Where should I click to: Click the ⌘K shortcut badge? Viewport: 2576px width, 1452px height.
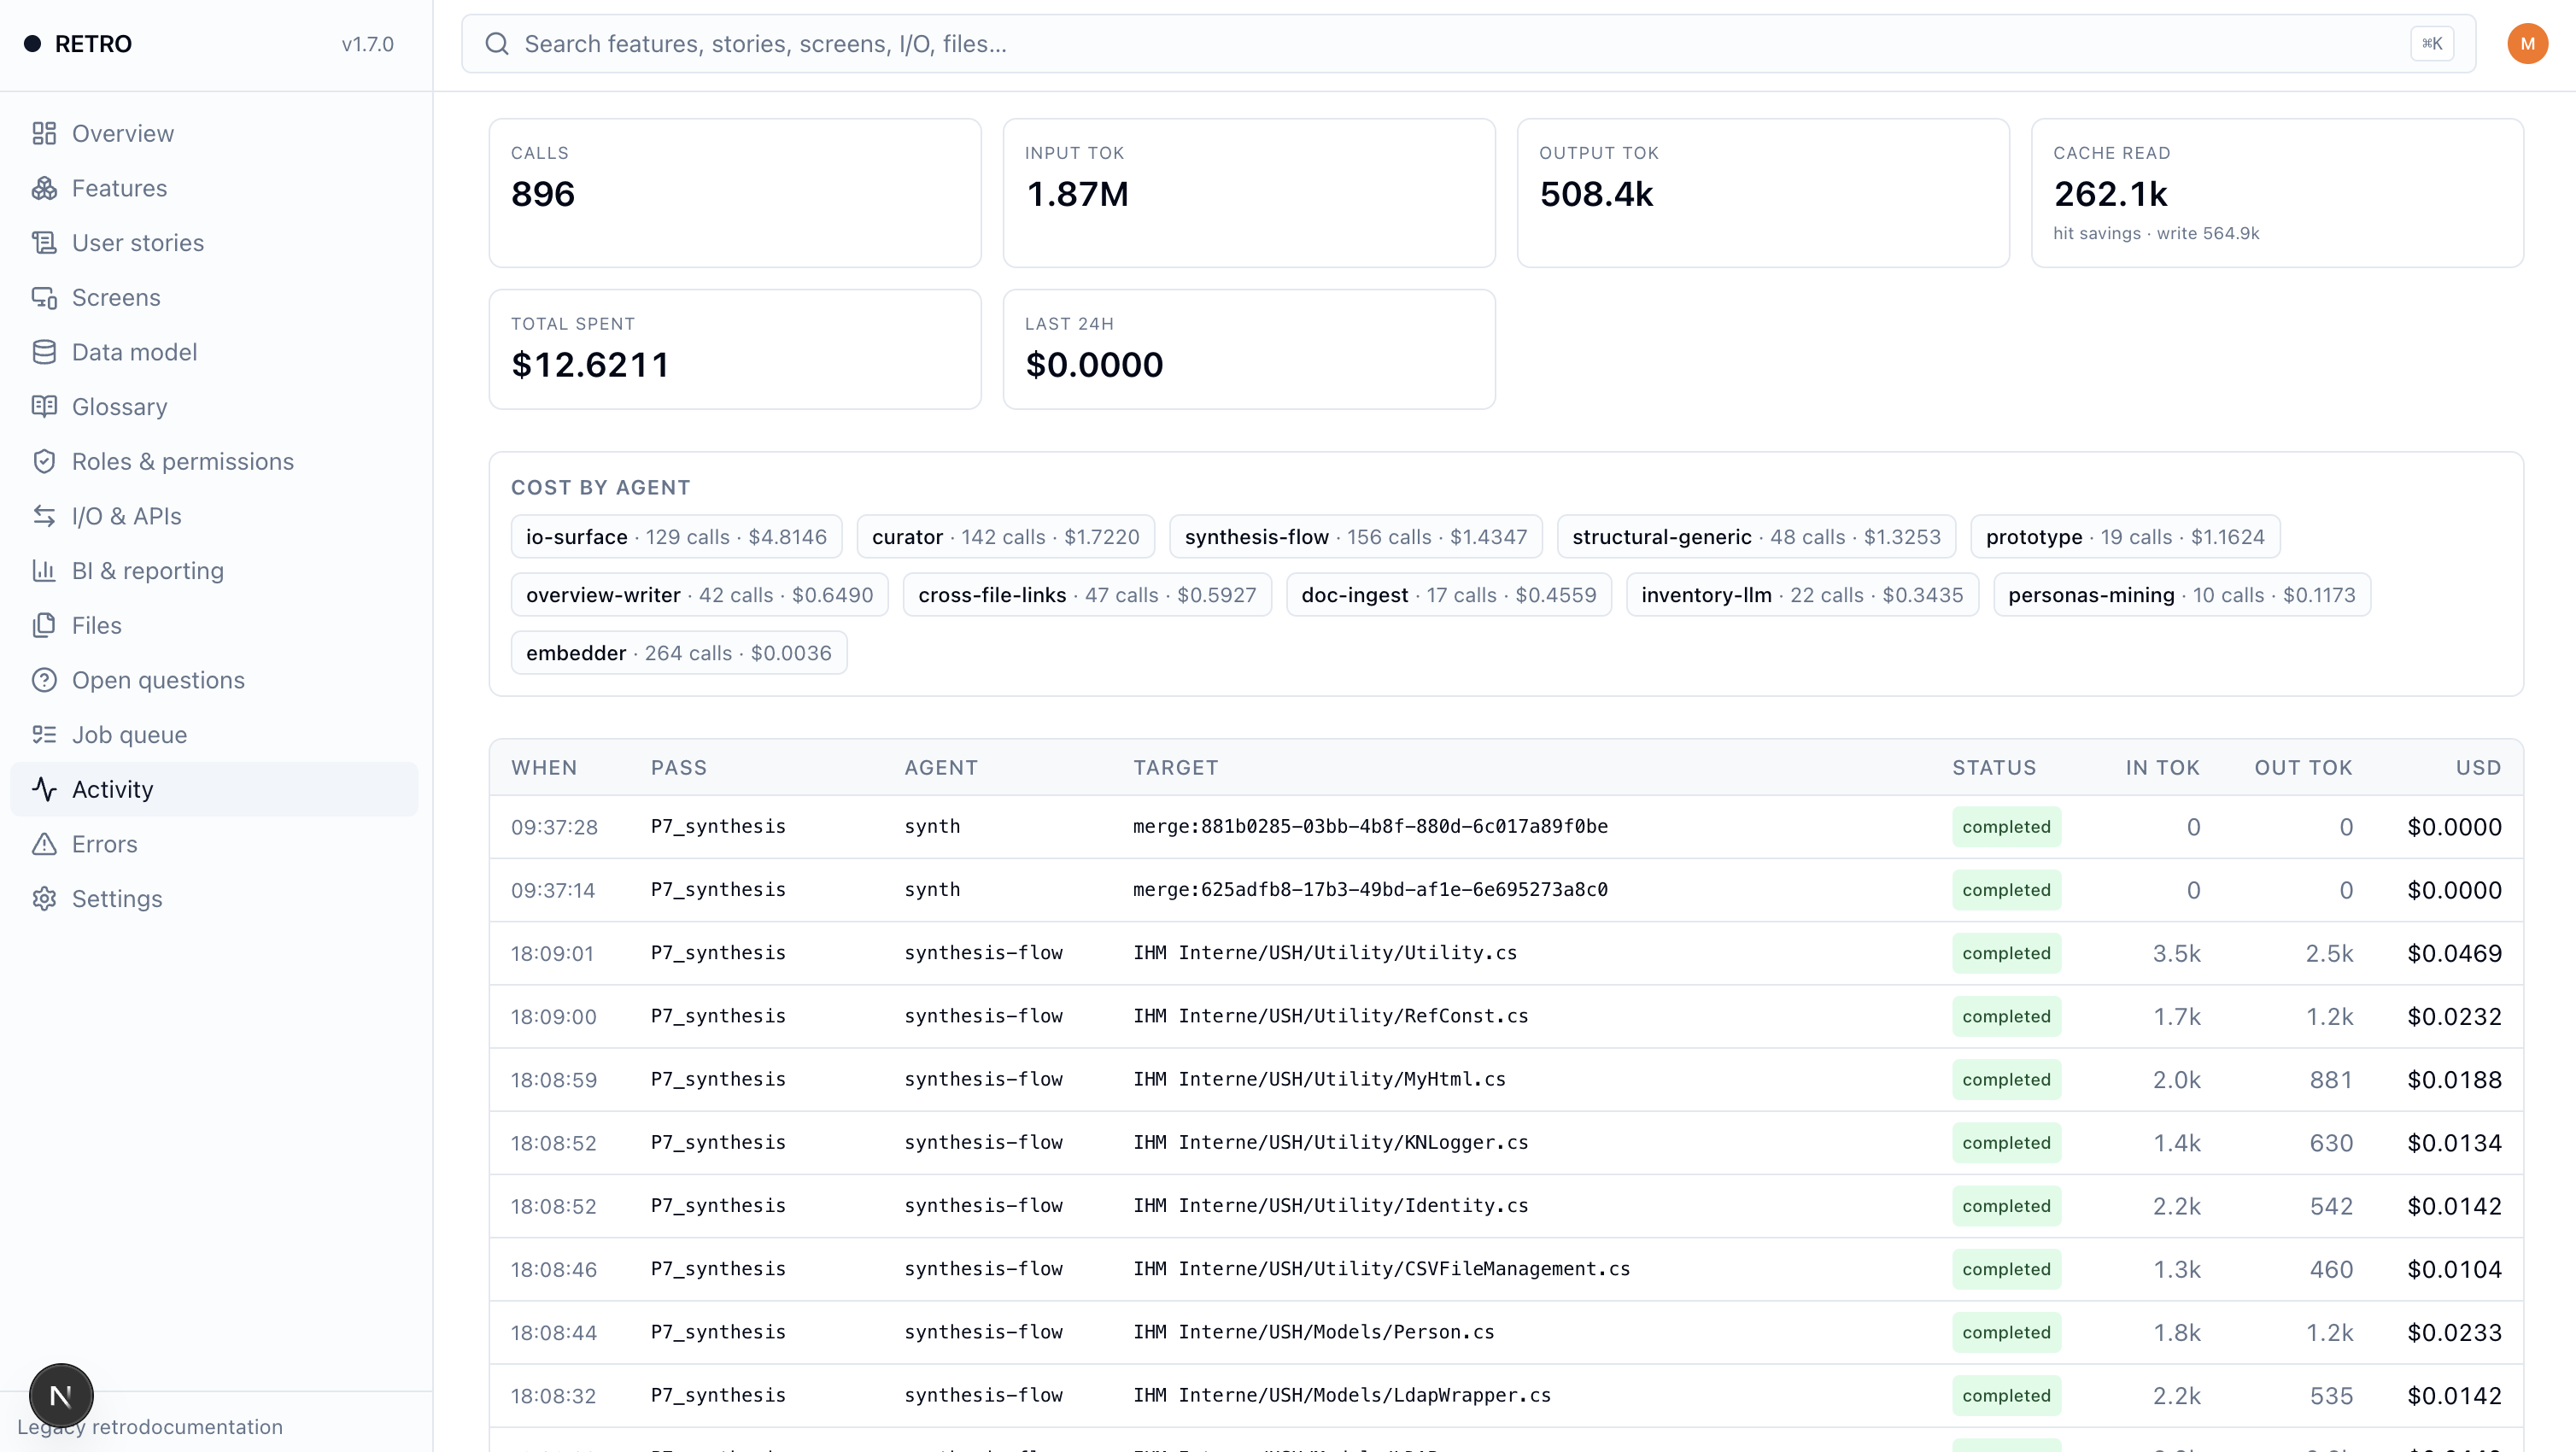pyautogui.click(x=2432, y=43)
